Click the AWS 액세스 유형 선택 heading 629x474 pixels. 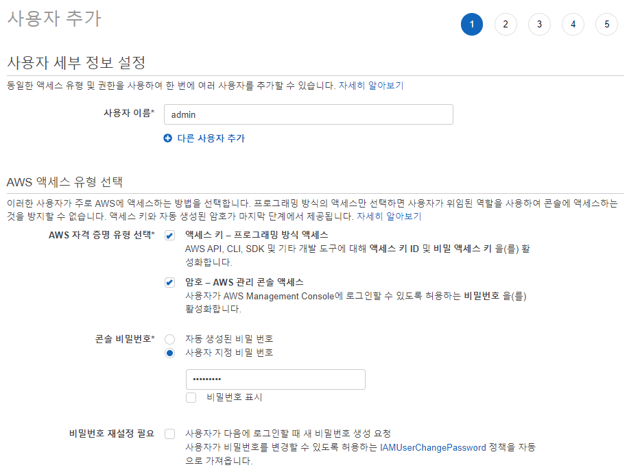(x=64, y=182)
